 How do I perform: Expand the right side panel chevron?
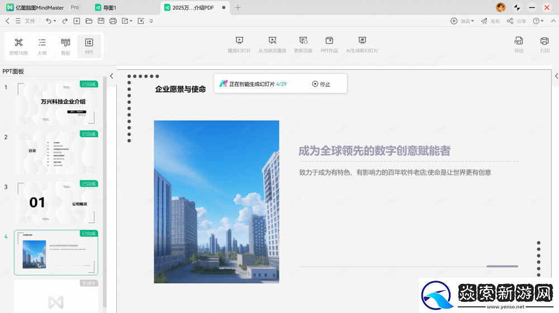(x=556, y=76)
